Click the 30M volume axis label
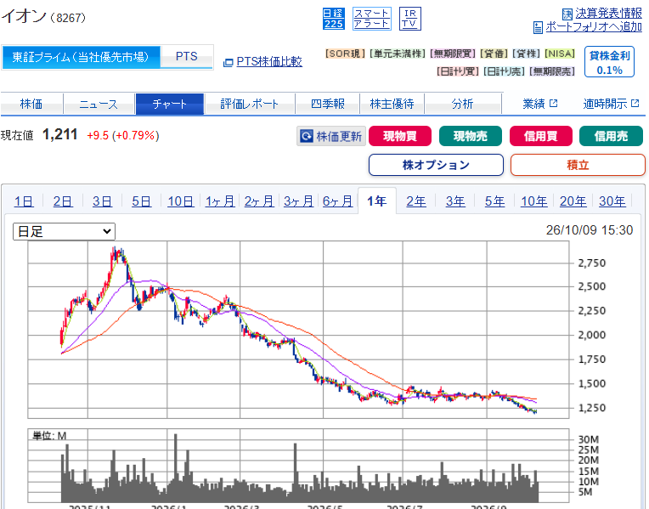Screen dimensions: 649x509 pyautogui.click(x=588, y=439)
